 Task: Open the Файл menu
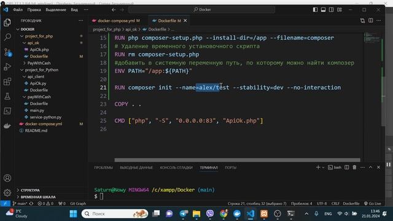click(x=18, y=10)
